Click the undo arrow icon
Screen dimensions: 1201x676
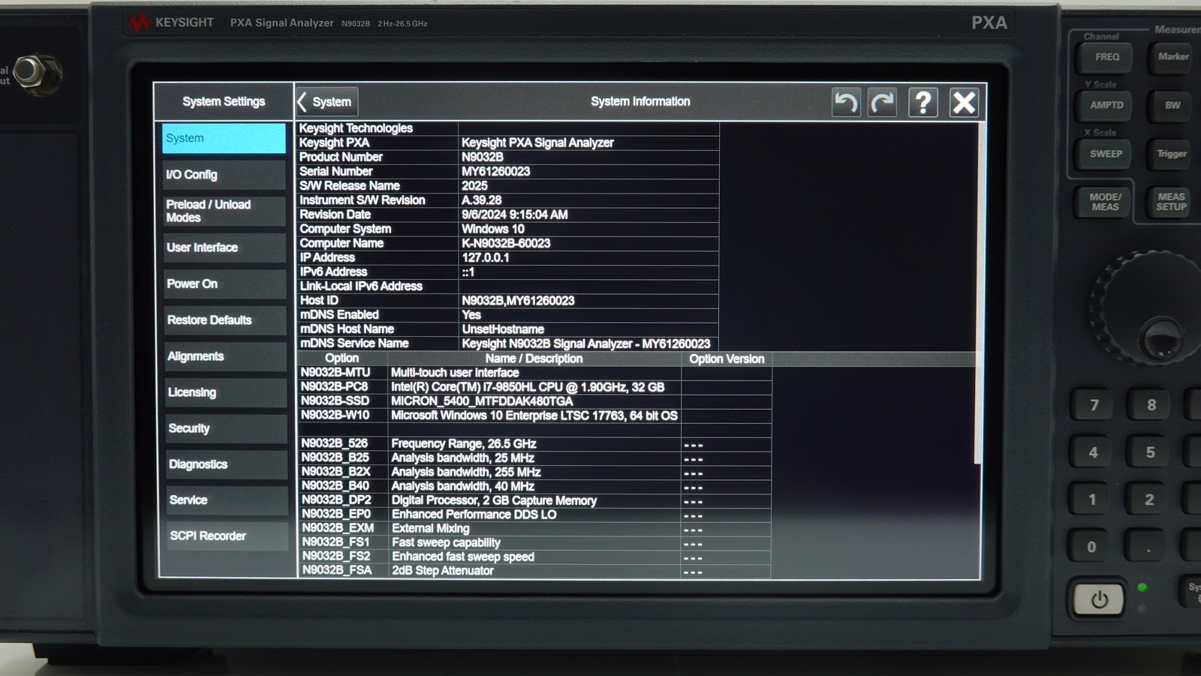846,102
